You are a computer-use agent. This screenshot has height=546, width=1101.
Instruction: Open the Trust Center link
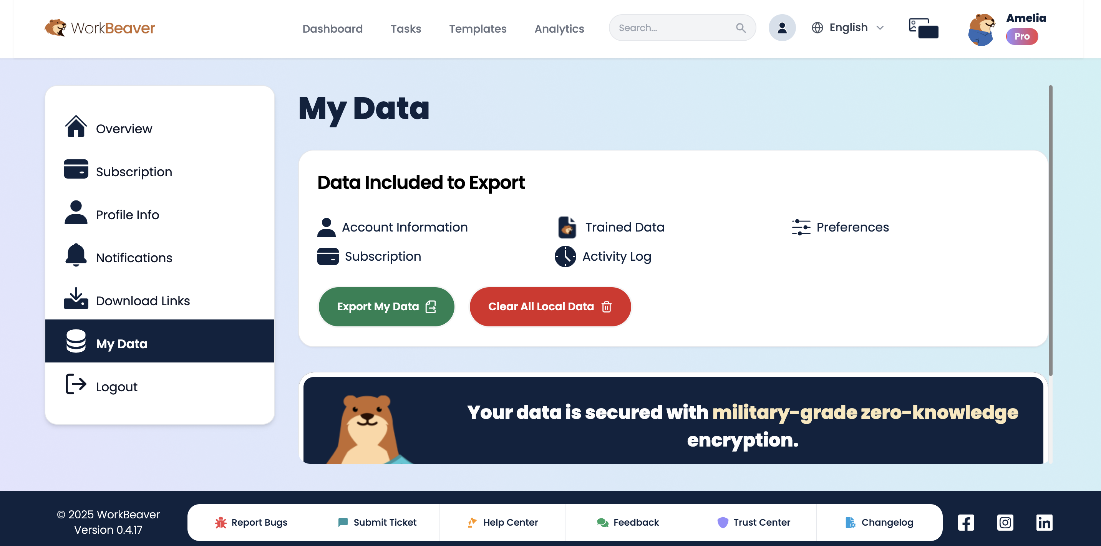(x=753, y=522)
